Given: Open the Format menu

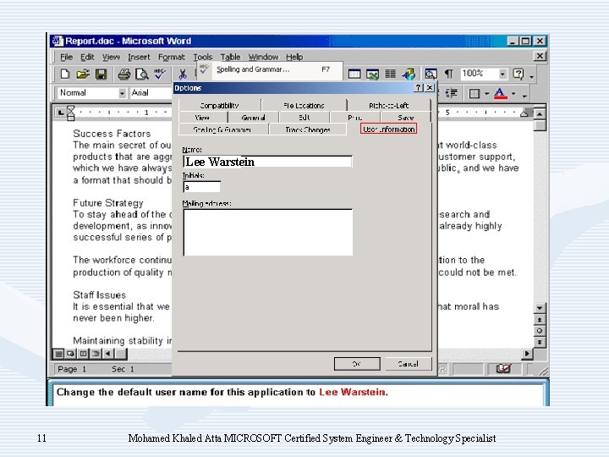Looking at the screenshot, I should coord(171,58).
